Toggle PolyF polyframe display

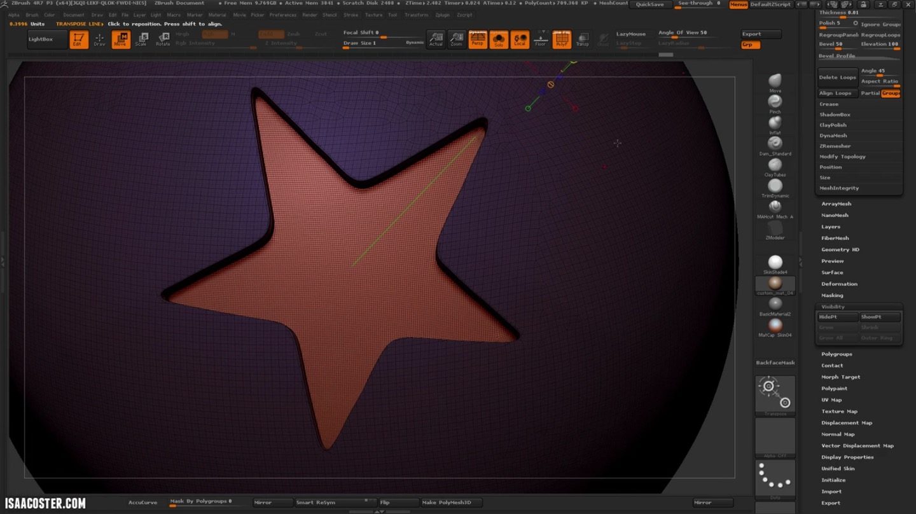tap(562, 39)
